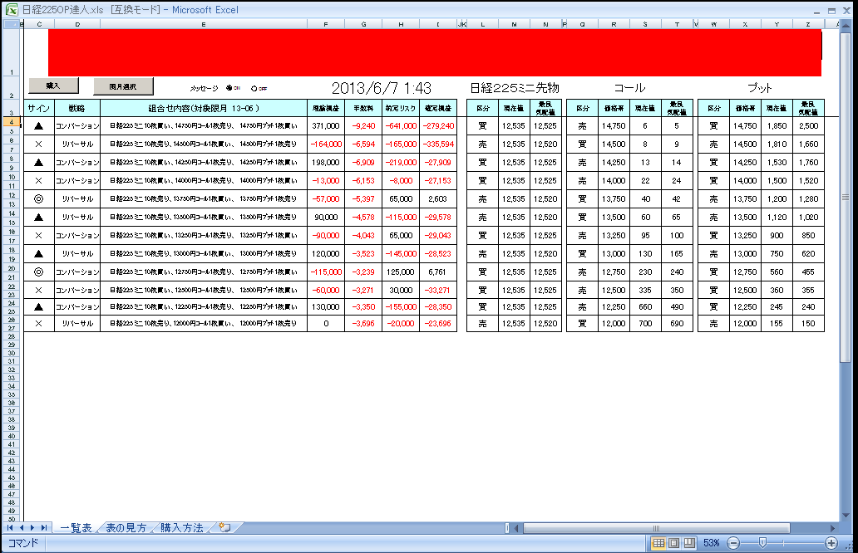This screenshot has height=553, width=858.
Task: Move the zoom slider handle
Action: tap(762, 542)
